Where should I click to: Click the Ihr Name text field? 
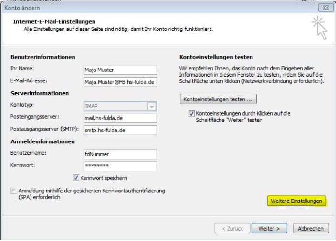(x=117, y=69)
